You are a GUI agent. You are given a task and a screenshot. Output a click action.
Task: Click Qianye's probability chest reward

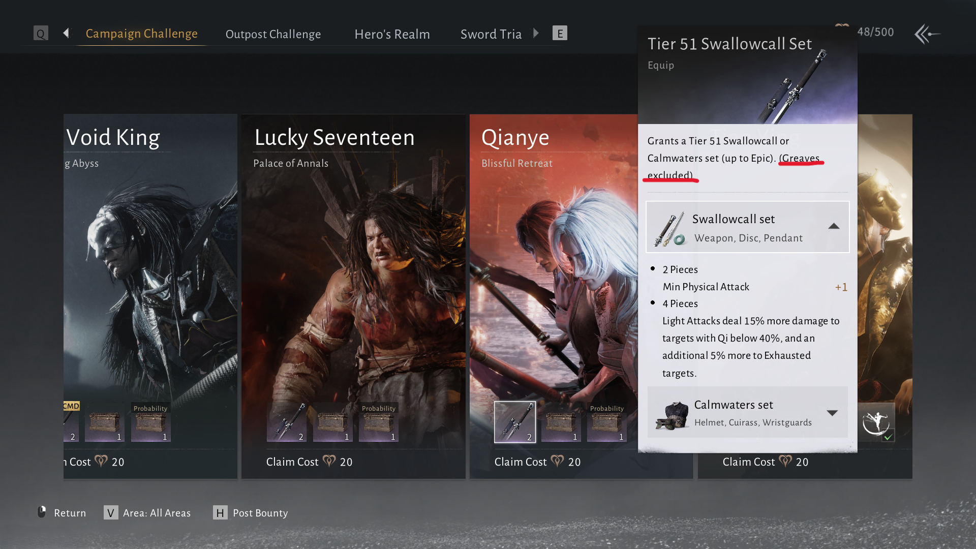tap(607, 422)
